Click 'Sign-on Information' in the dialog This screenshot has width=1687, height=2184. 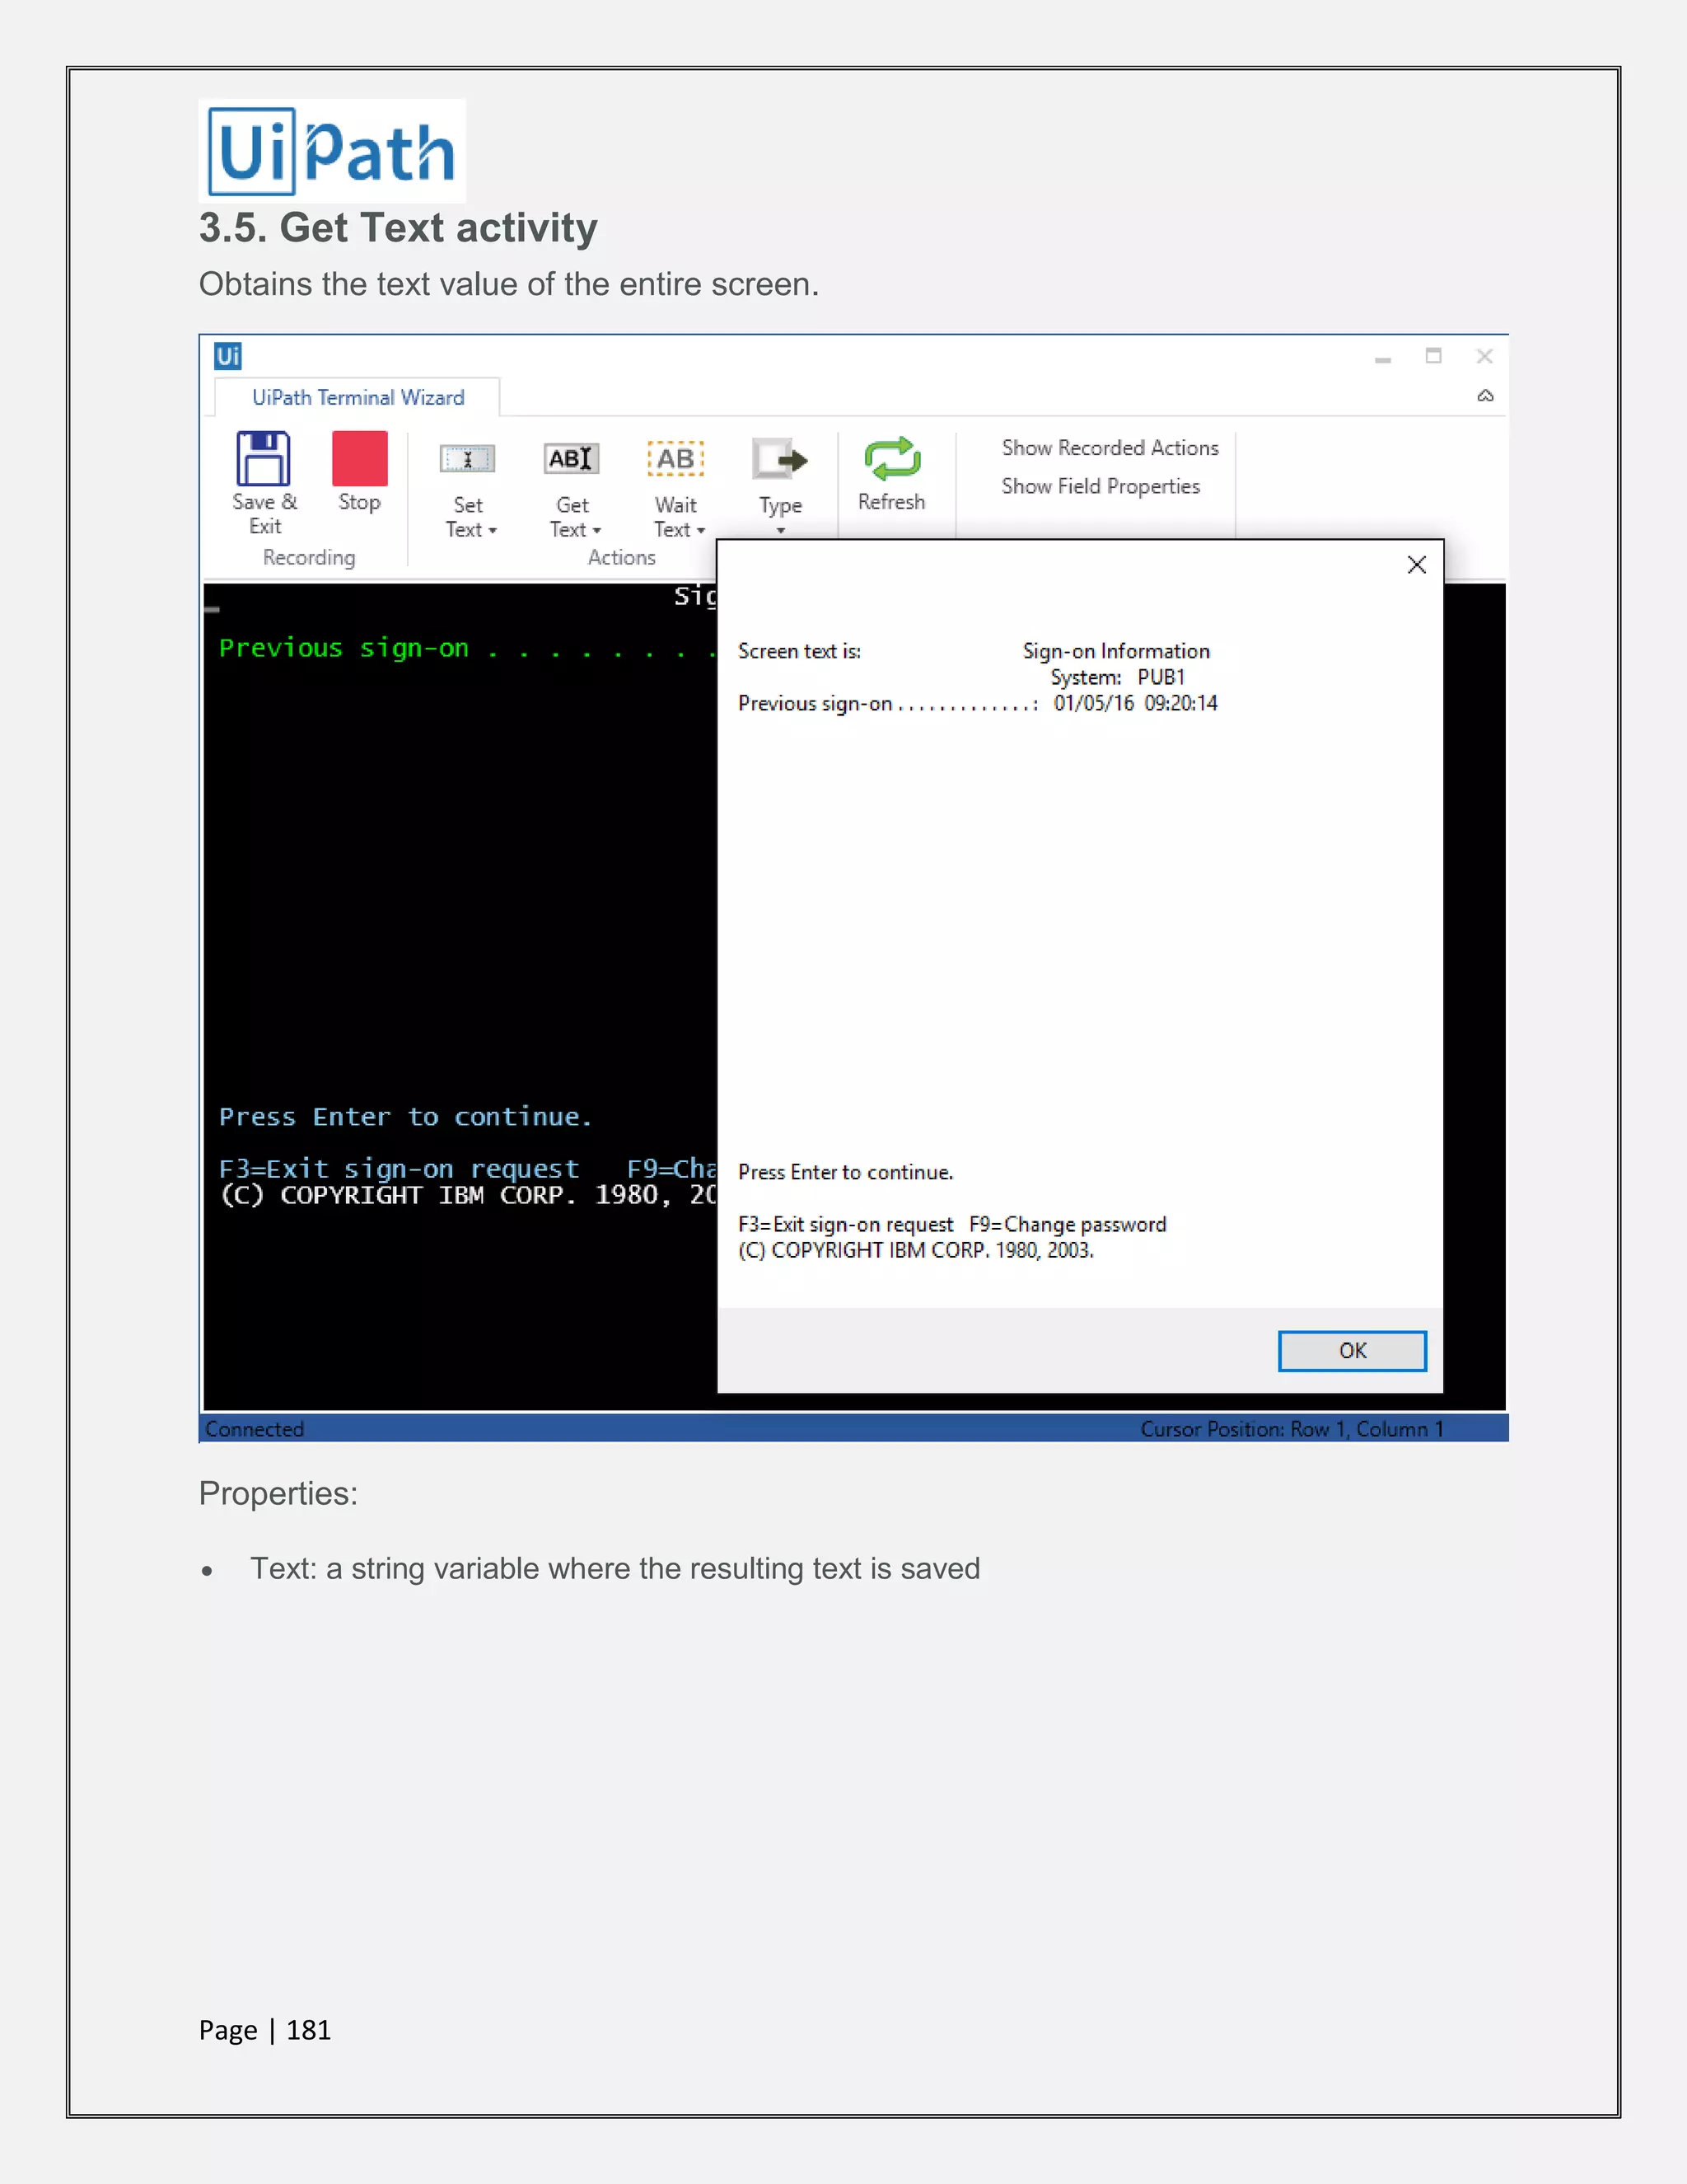click(1116, 651)
